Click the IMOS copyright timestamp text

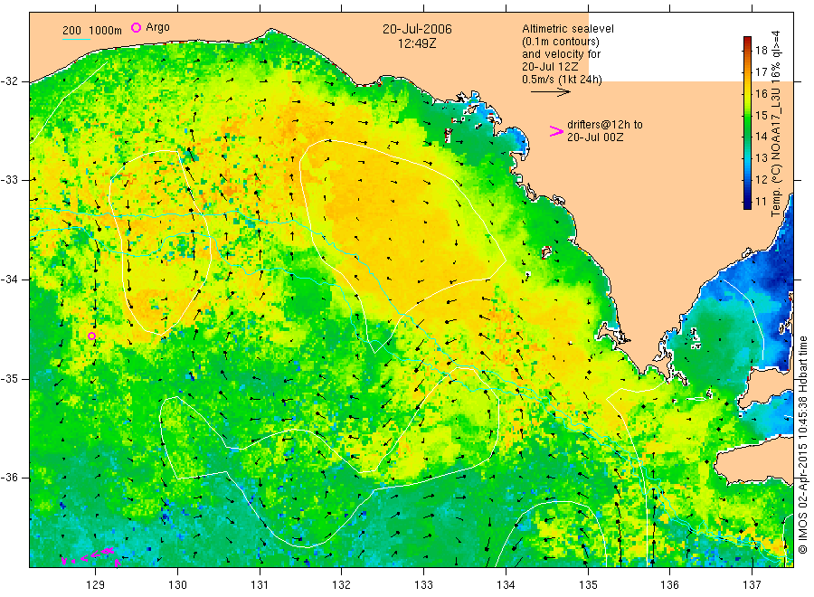click(x=803, y=444)
